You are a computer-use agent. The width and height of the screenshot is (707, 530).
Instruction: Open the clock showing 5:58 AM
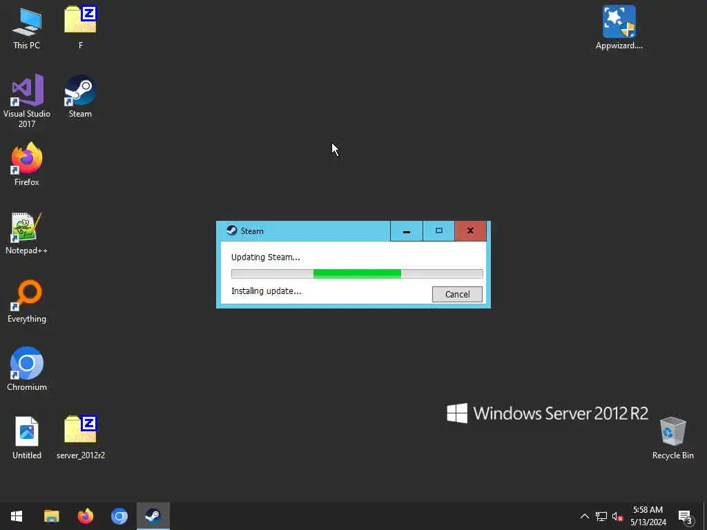pyautogui.click(x=648, y=516)
